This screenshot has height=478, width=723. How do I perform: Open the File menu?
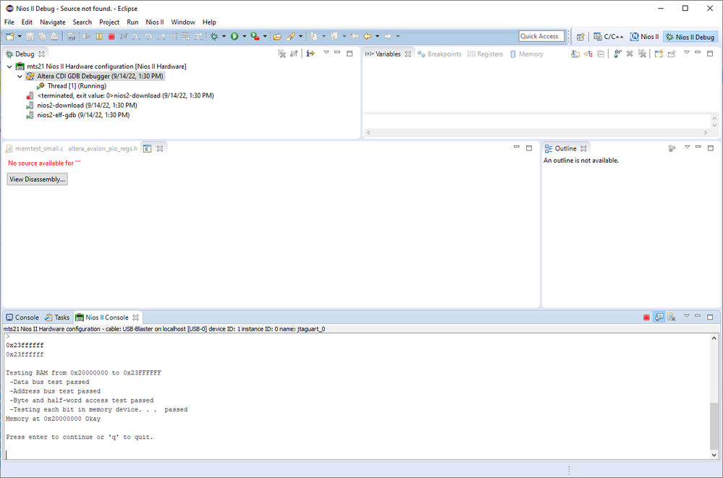[x=9, y=22]
